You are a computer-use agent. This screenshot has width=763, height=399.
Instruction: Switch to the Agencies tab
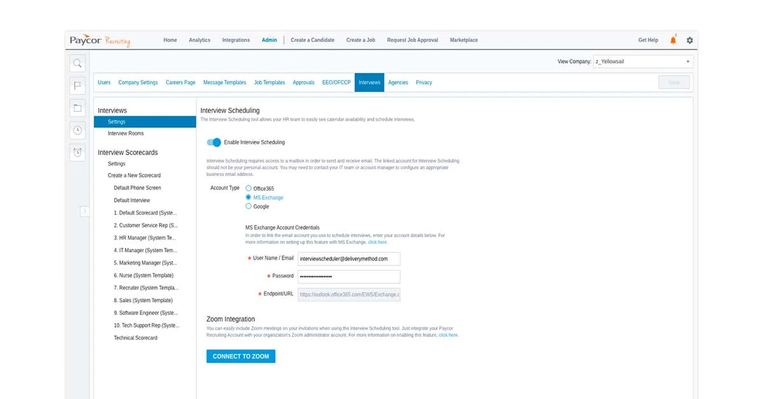[398, 82]
